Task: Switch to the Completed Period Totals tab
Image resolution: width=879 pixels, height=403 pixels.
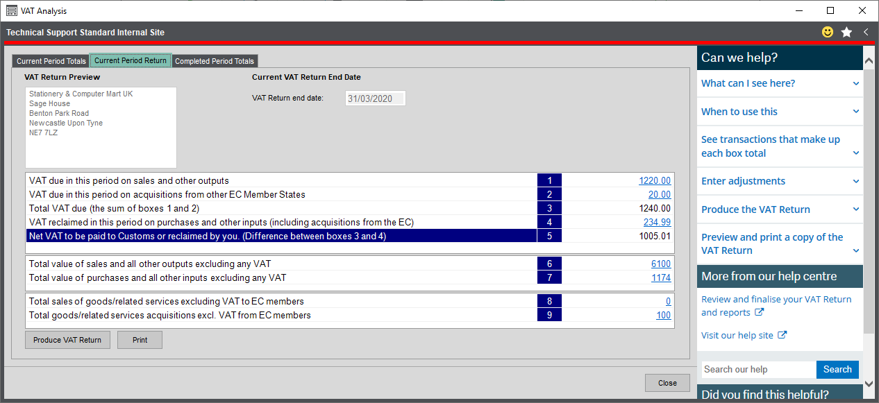Action: 215,60
